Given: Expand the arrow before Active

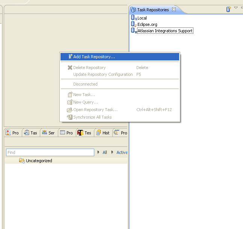Looking at the screenshot, I should 112,152.
